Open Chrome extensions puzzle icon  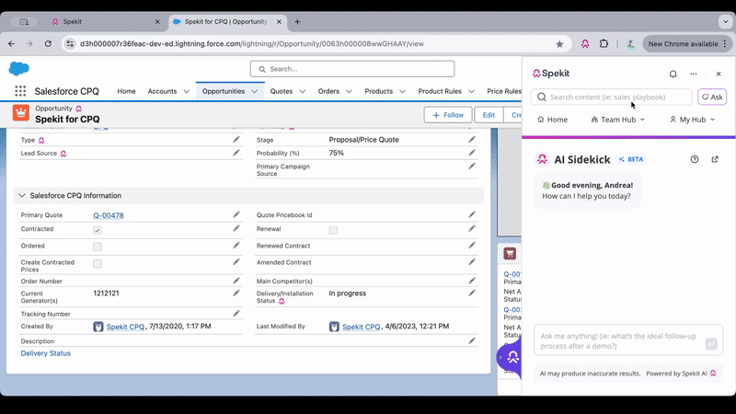tap(604, 43)
